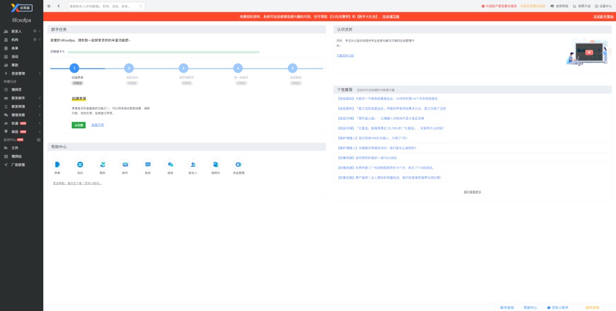
Task: Open the 应用中心 grid icon in the sidebar
Action: coord(39,140)
